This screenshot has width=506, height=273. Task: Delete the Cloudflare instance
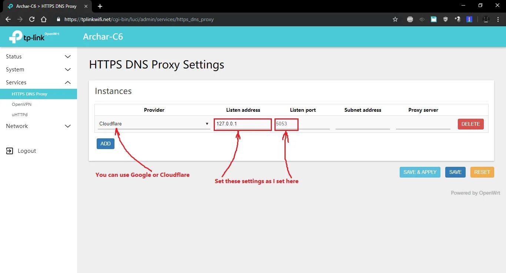(470, 124)
